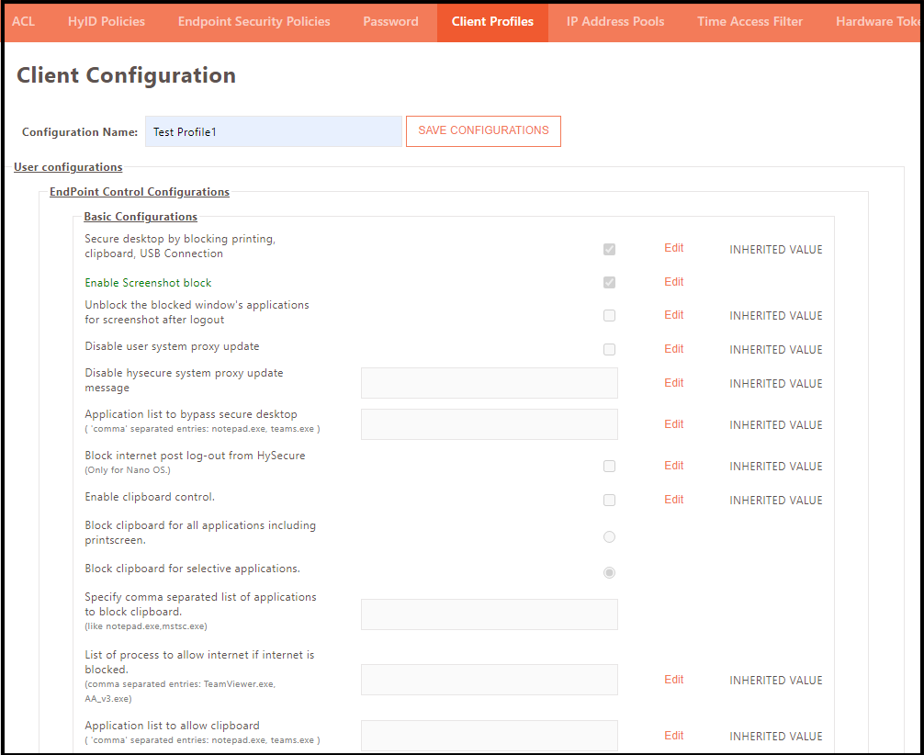Enable the clipboard control checkbox
The width and height of the screenshot is (924, 755).
(609, 500)
